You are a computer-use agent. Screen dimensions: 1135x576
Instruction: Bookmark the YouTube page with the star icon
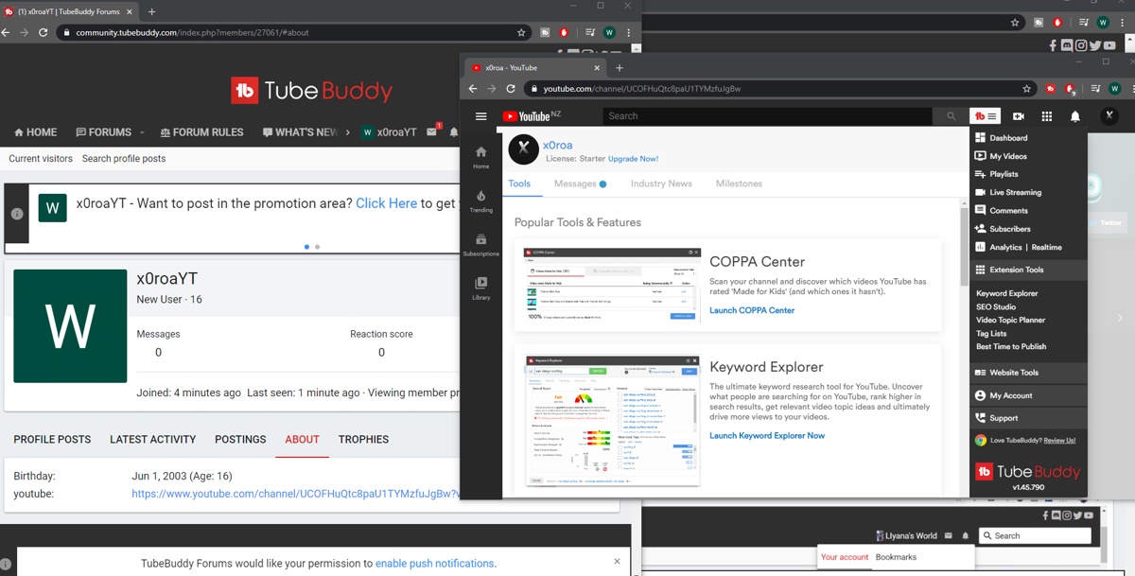(x=1027, y=89)
